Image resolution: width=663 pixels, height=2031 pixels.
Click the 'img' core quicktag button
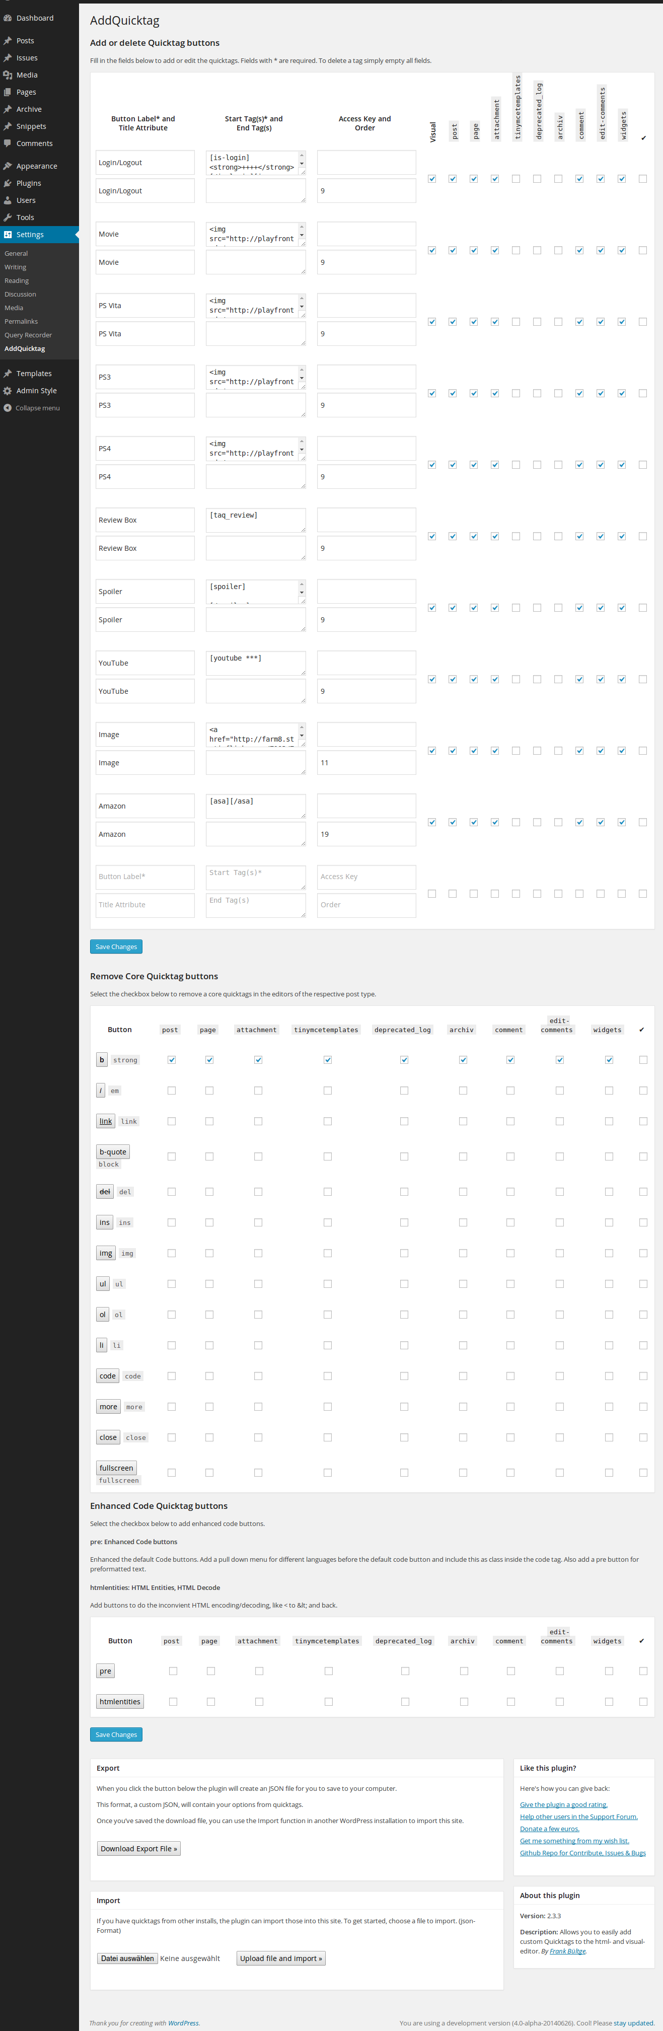106,1253
